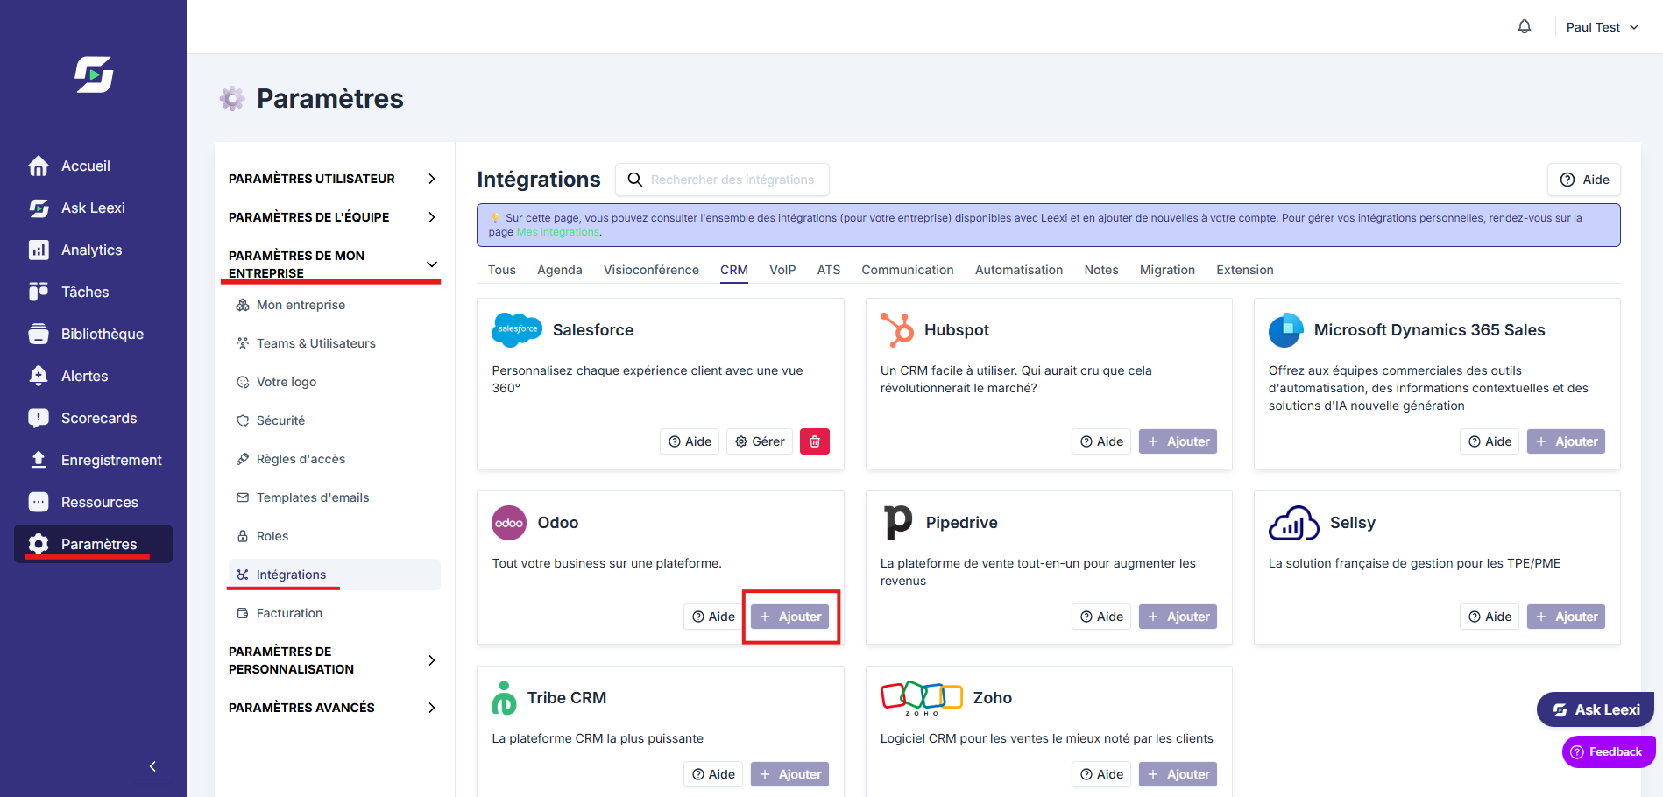This screenshot has height=797, width=1663.
Task: Add the Tribe CRM integration
Action: [x=790, y=774]
